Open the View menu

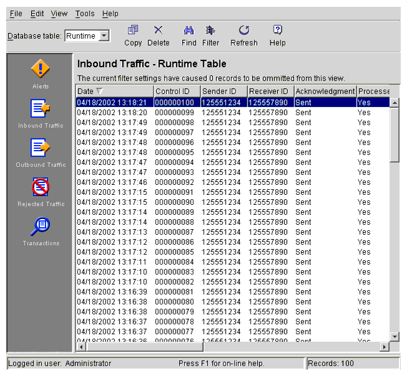tap(59, 14)
